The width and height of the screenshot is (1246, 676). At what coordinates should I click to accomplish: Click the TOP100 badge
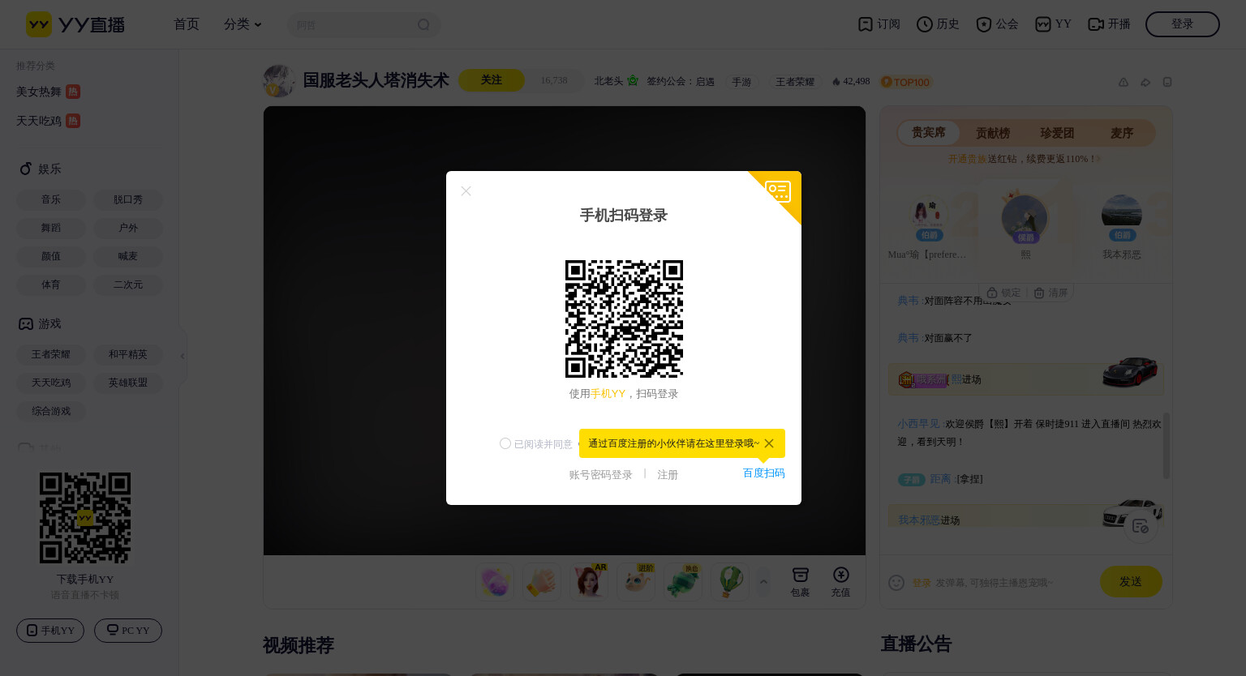pyautogui.click(x=906, y=82)
